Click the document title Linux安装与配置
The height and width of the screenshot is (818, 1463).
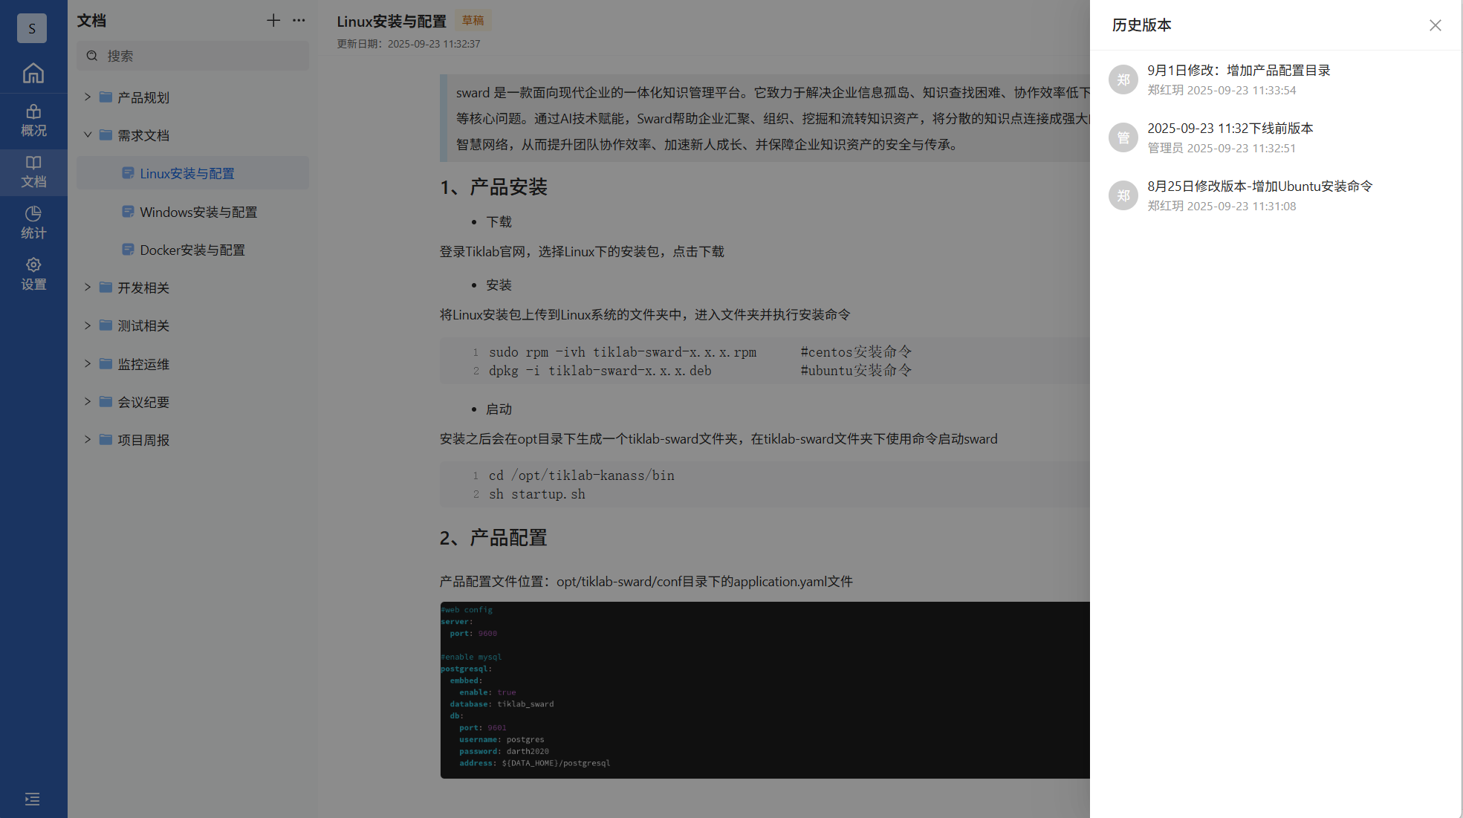pos(392,22)
